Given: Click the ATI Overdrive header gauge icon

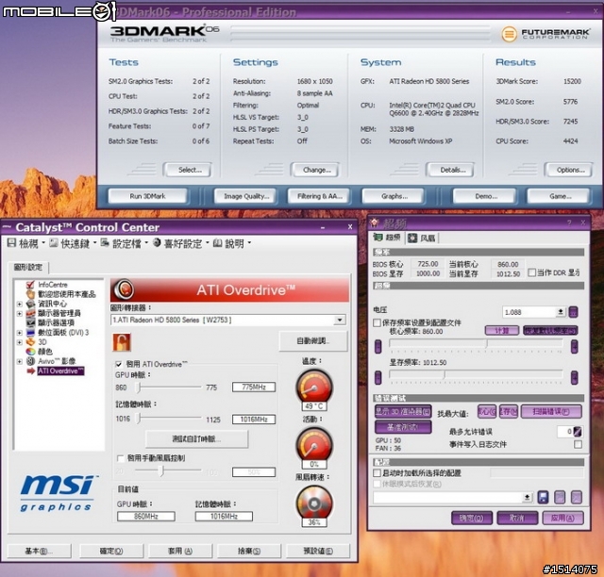Looking at the screenshot, I should [x=124, y=289].
